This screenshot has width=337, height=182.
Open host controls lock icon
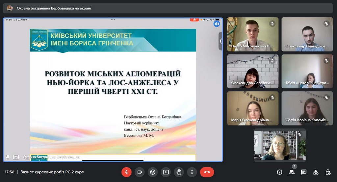328,172
